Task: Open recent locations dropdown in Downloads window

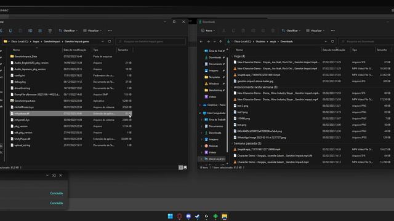Action: (214, 42)
